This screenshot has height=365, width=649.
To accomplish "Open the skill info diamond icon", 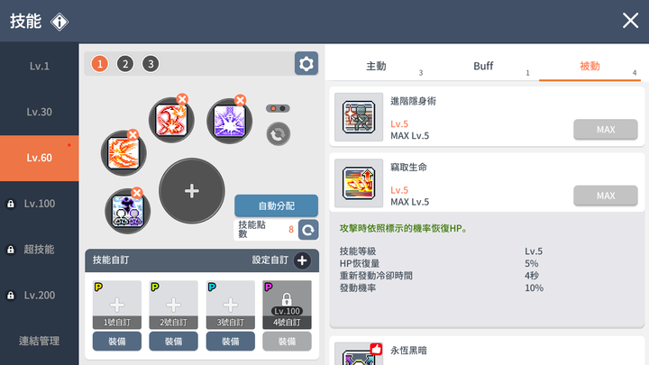I will click(x=59, y=22).
